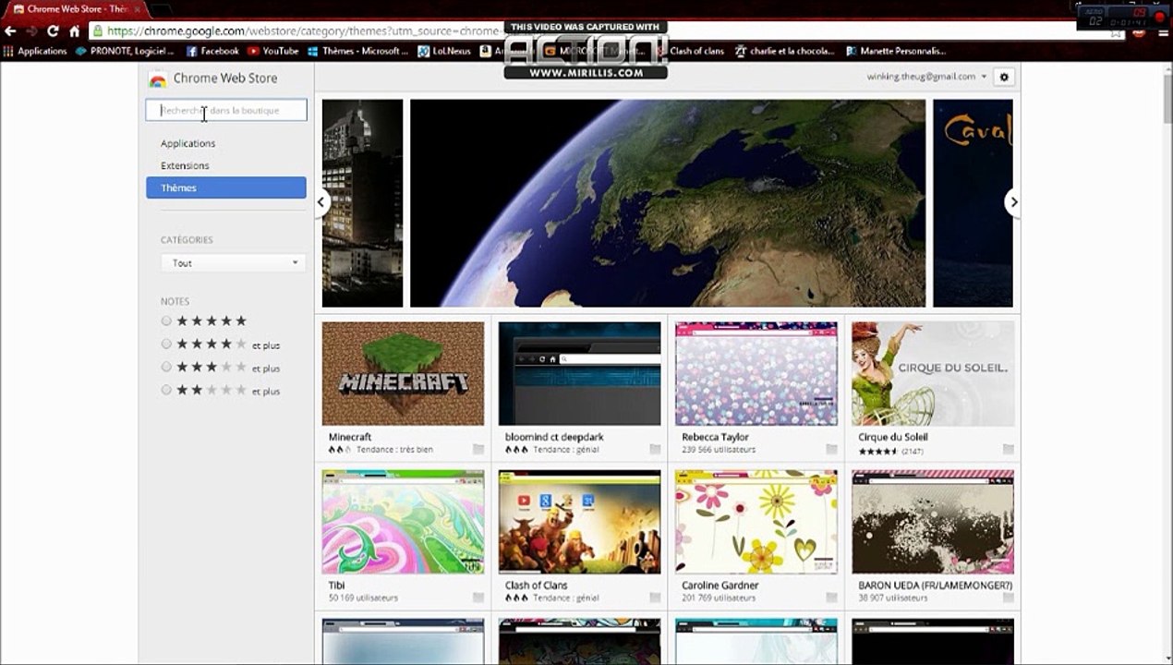Select the five-star rating filter

(166, 321)
